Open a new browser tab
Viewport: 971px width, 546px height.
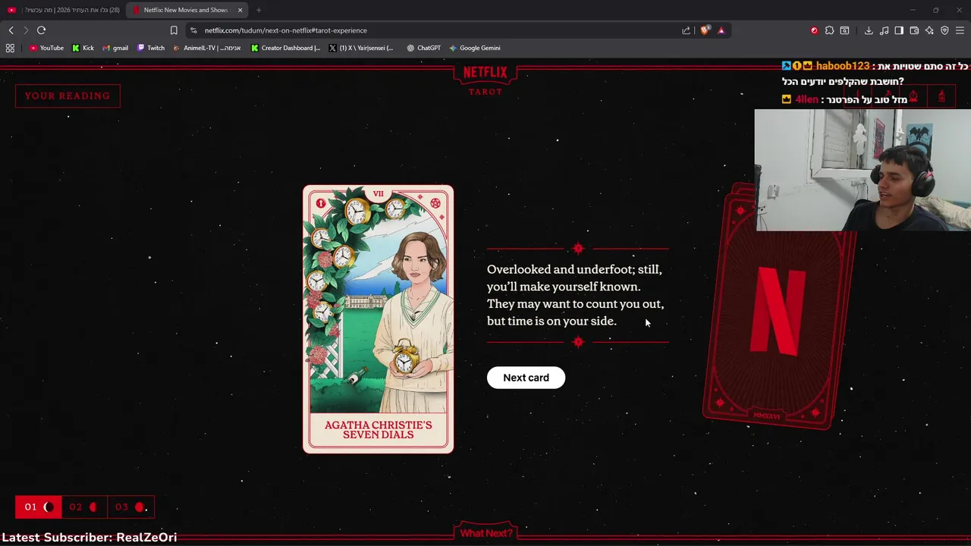259,10
